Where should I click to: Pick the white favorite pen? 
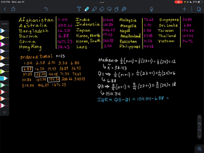tap(4, 65)
